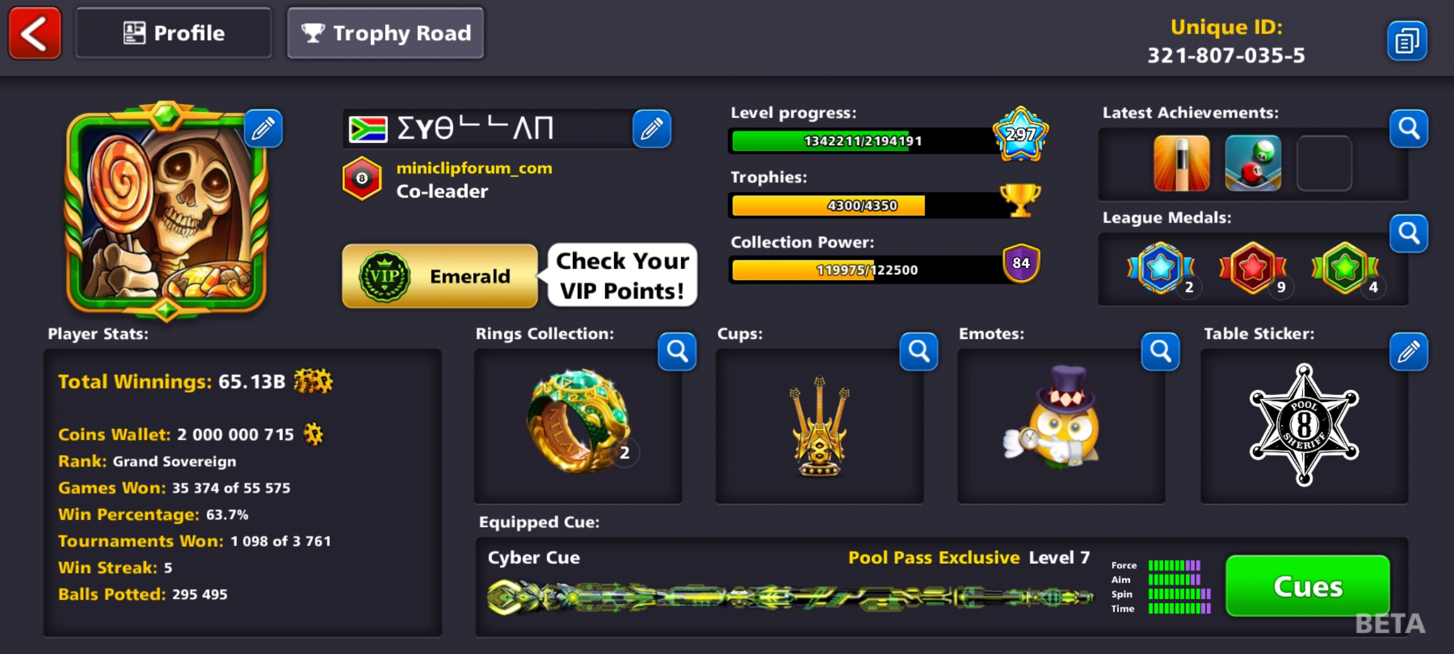Screen dimensions: 1454x654
Task: Select the Atlas ring thumbnail
Action: [579, 422]
